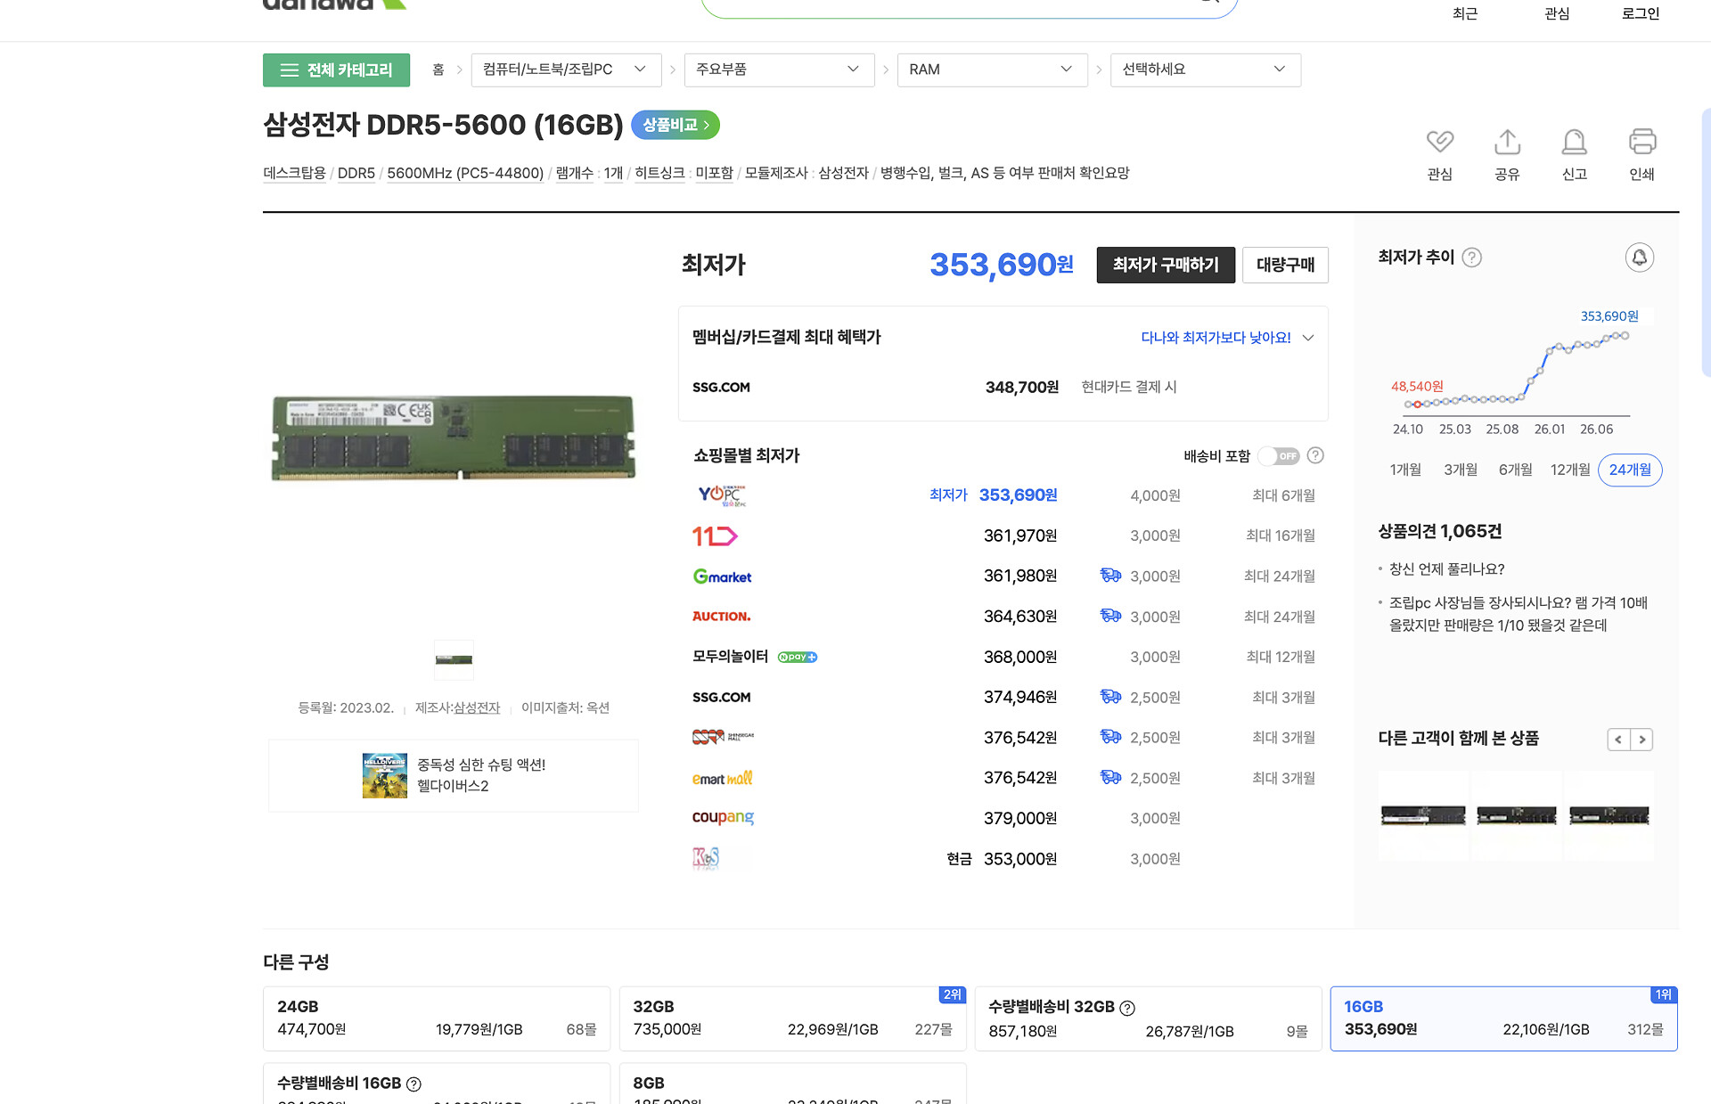Set a price alert with the bell icon
Screen dimensions: 1711x1104
1639,258
